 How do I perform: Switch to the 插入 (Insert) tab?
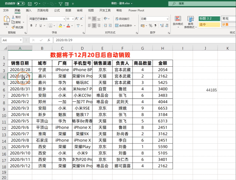[29, 10]
